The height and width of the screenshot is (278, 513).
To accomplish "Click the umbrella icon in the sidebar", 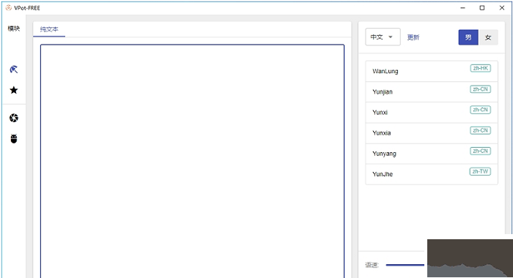I will click(13, 69).
